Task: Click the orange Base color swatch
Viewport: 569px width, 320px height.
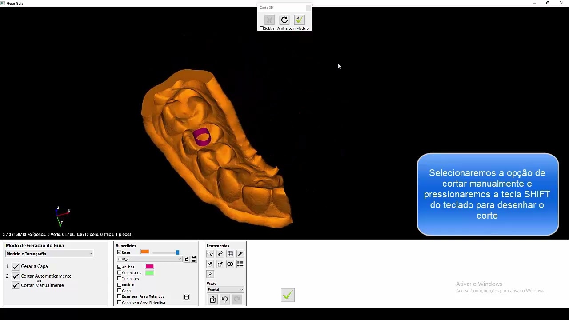Action: pos(145,252)
